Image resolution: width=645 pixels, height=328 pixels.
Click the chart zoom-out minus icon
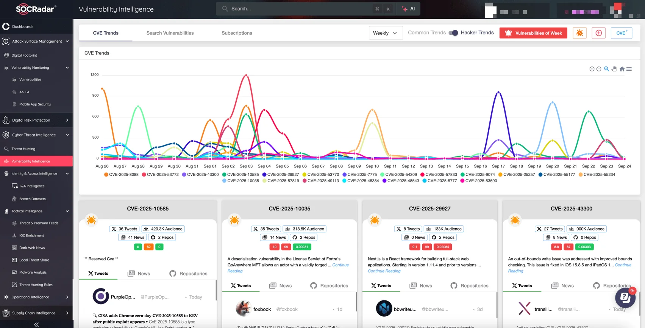click(x=599, y=69)
